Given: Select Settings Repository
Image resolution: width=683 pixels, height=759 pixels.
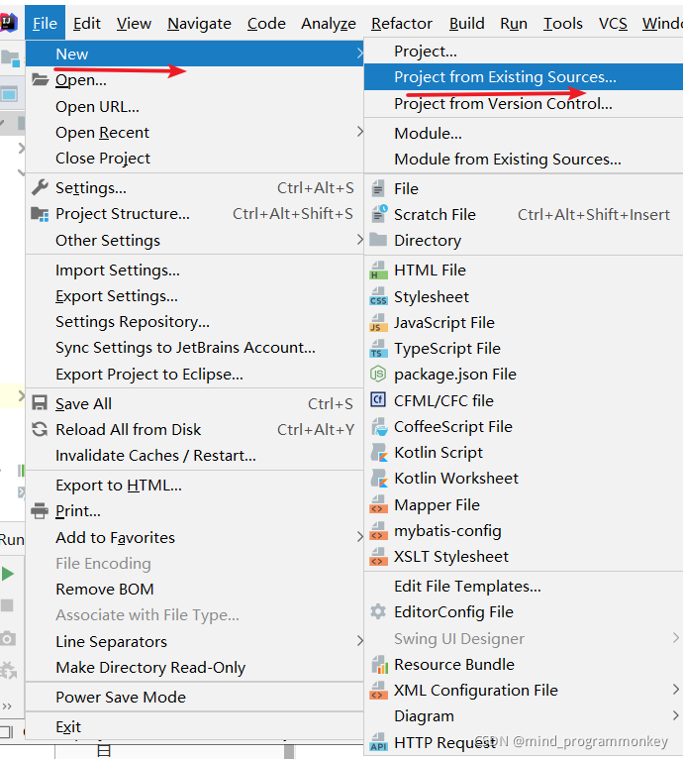Looking at the screenshot, I should click(x=194, y=322).
